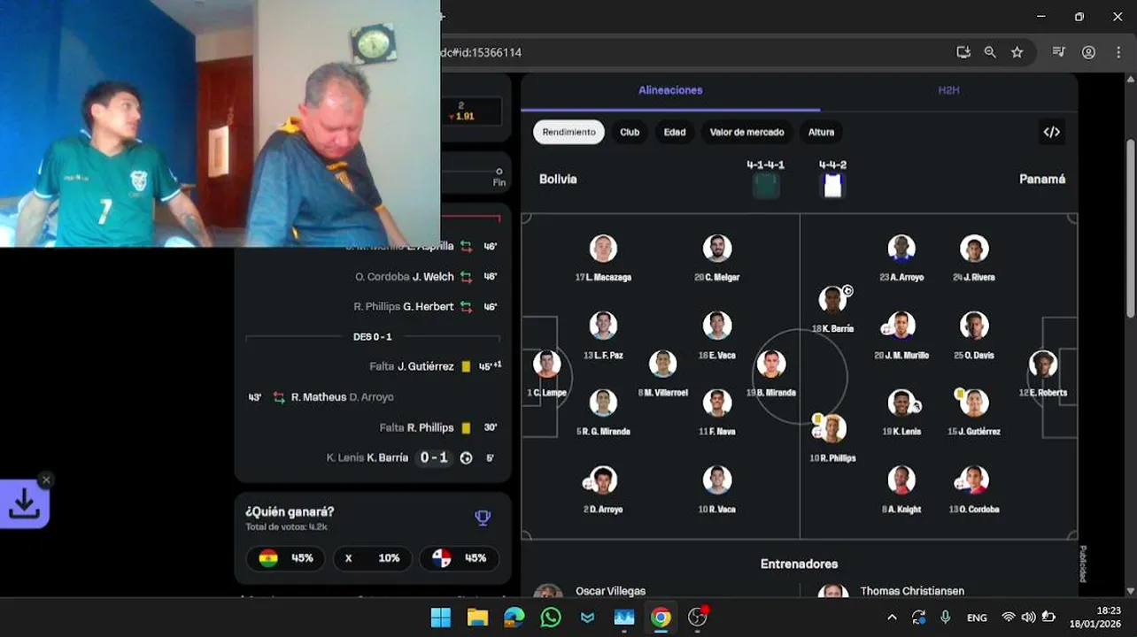Click the yellow card next to J. Gutiérrez
The height and width of the screenshot is (637, 1137).
466,366
